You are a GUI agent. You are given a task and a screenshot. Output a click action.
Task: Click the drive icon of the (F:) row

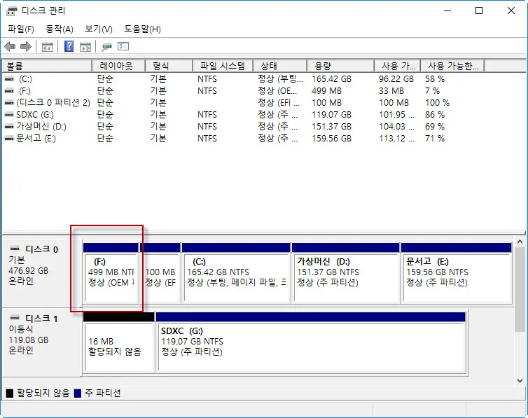click(9, 91)
